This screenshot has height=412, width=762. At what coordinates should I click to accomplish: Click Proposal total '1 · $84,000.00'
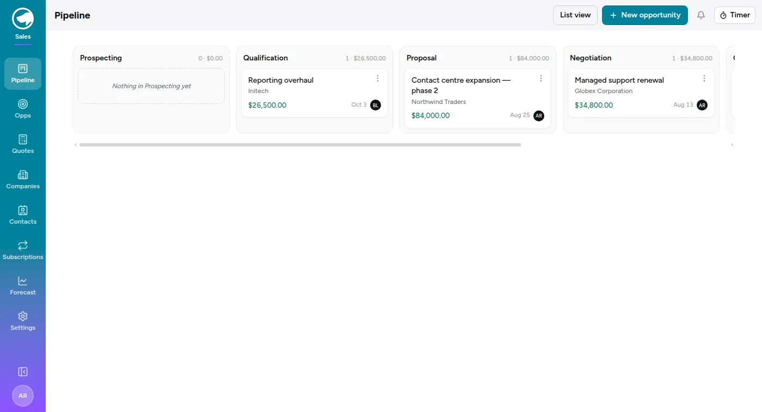pos(529,58)
